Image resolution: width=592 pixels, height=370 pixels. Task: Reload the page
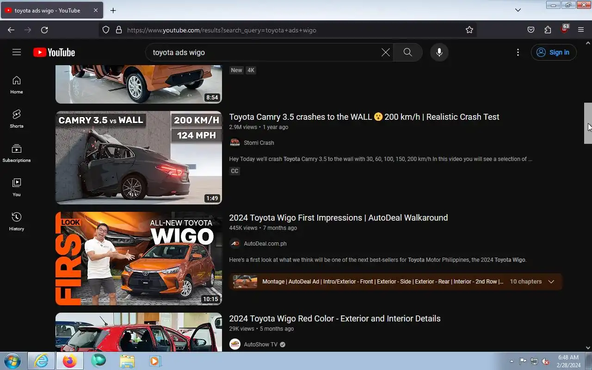coord(44,30)
